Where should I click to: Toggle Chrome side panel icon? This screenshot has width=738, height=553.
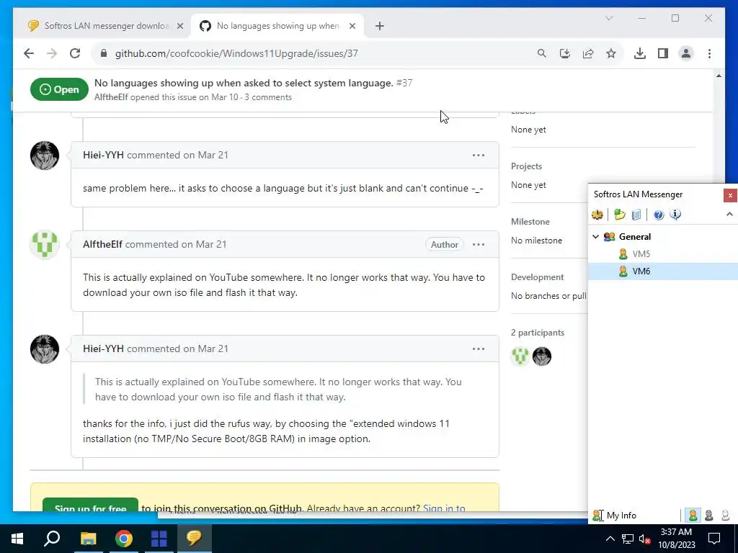pyautogui.click(x=663, y=53)
